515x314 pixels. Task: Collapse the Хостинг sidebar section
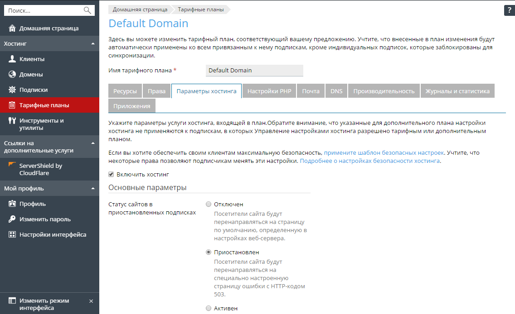point(93,43)
